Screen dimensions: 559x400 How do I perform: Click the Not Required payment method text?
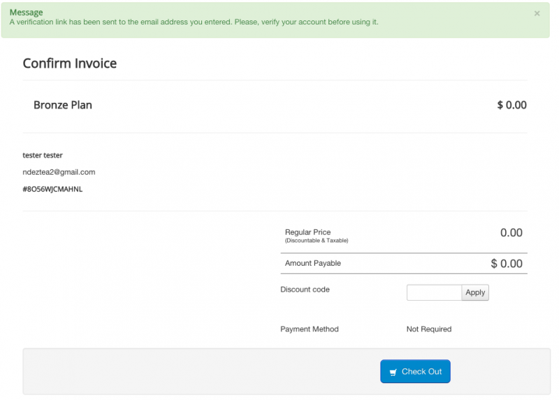(429, 329)
